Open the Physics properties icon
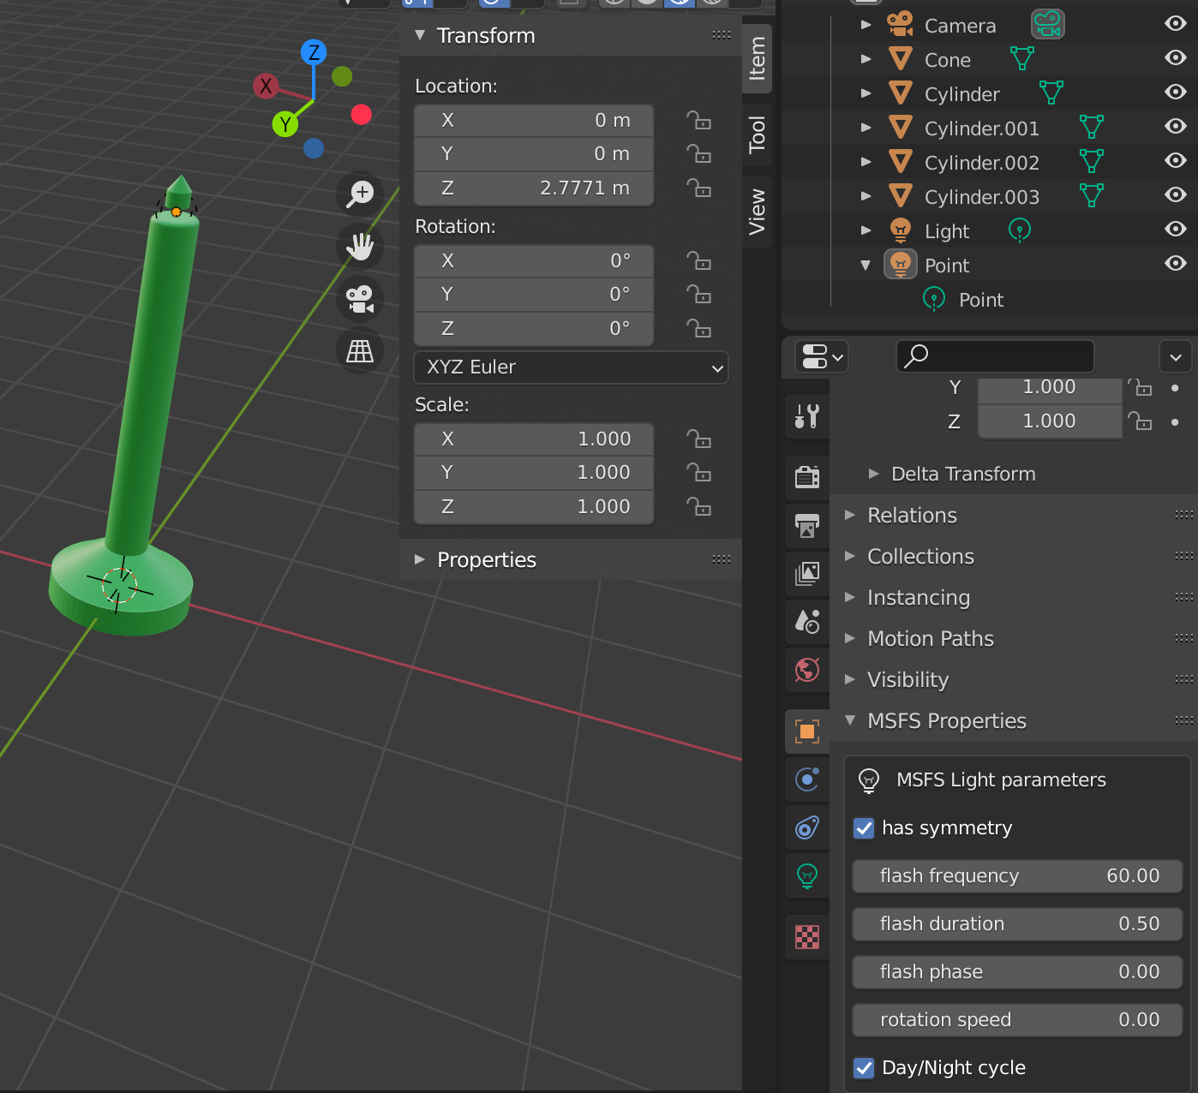This screenshot has width=1198, height=1093. pos(807,779)
